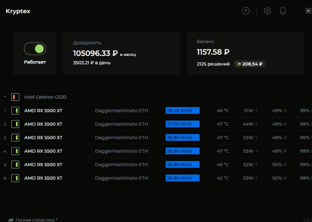Disable GPU 2 AMD RX 5500 XT
The height and width of the screenshot is (222, 312).
point(15,124)
